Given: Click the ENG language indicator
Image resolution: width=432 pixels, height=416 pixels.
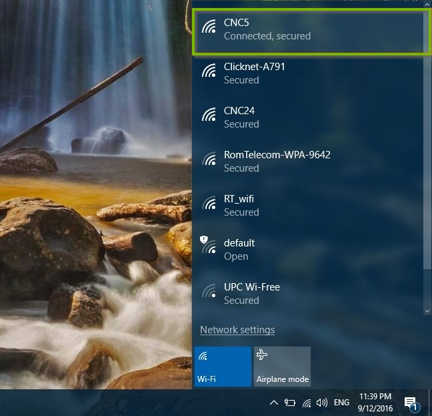Looking at the screenshot, I should point(341,403).
